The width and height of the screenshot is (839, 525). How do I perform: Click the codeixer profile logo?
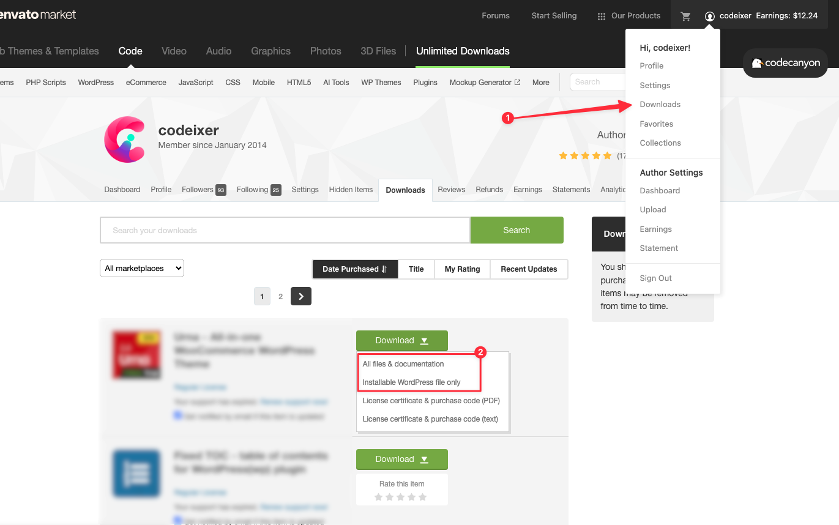point(124,140)
